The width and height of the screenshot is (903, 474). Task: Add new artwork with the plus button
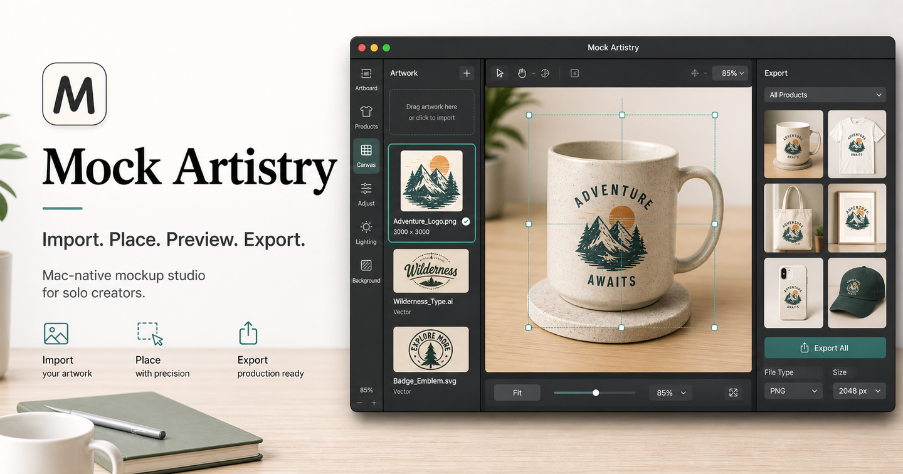(x=467, y=73)
